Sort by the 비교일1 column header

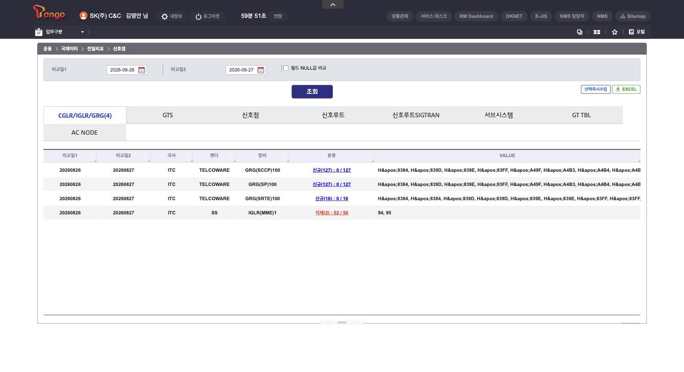(x=70, y=156)
